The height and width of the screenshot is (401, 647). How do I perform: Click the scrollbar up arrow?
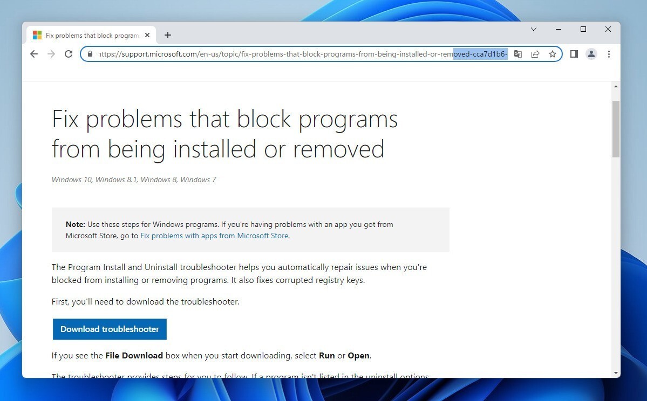[x=616, y=86]
